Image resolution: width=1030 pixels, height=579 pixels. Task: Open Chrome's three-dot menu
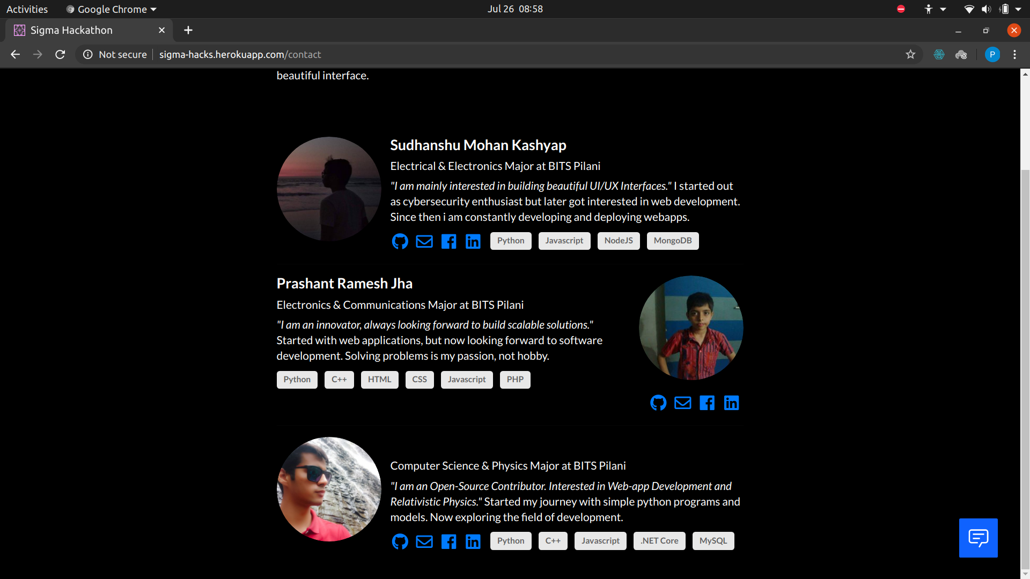(1014, 54)
